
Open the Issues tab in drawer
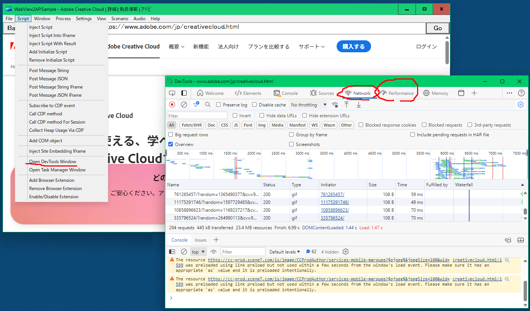click(x=200, y=240)
